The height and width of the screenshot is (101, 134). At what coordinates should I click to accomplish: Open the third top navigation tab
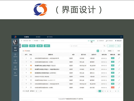point(50,37)
